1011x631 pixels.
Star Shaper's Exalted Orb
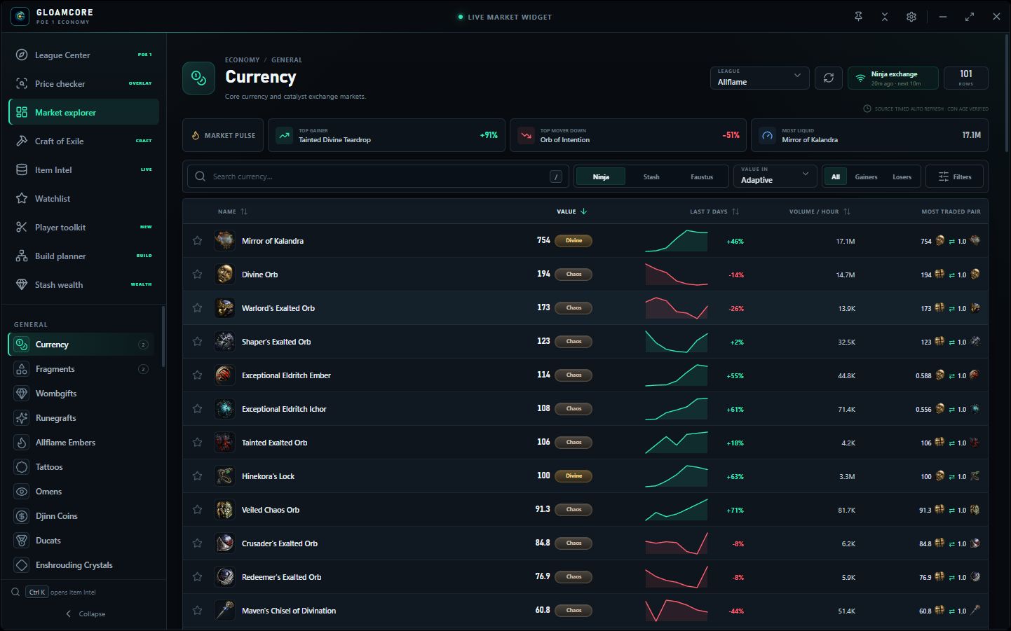(197, 342)
